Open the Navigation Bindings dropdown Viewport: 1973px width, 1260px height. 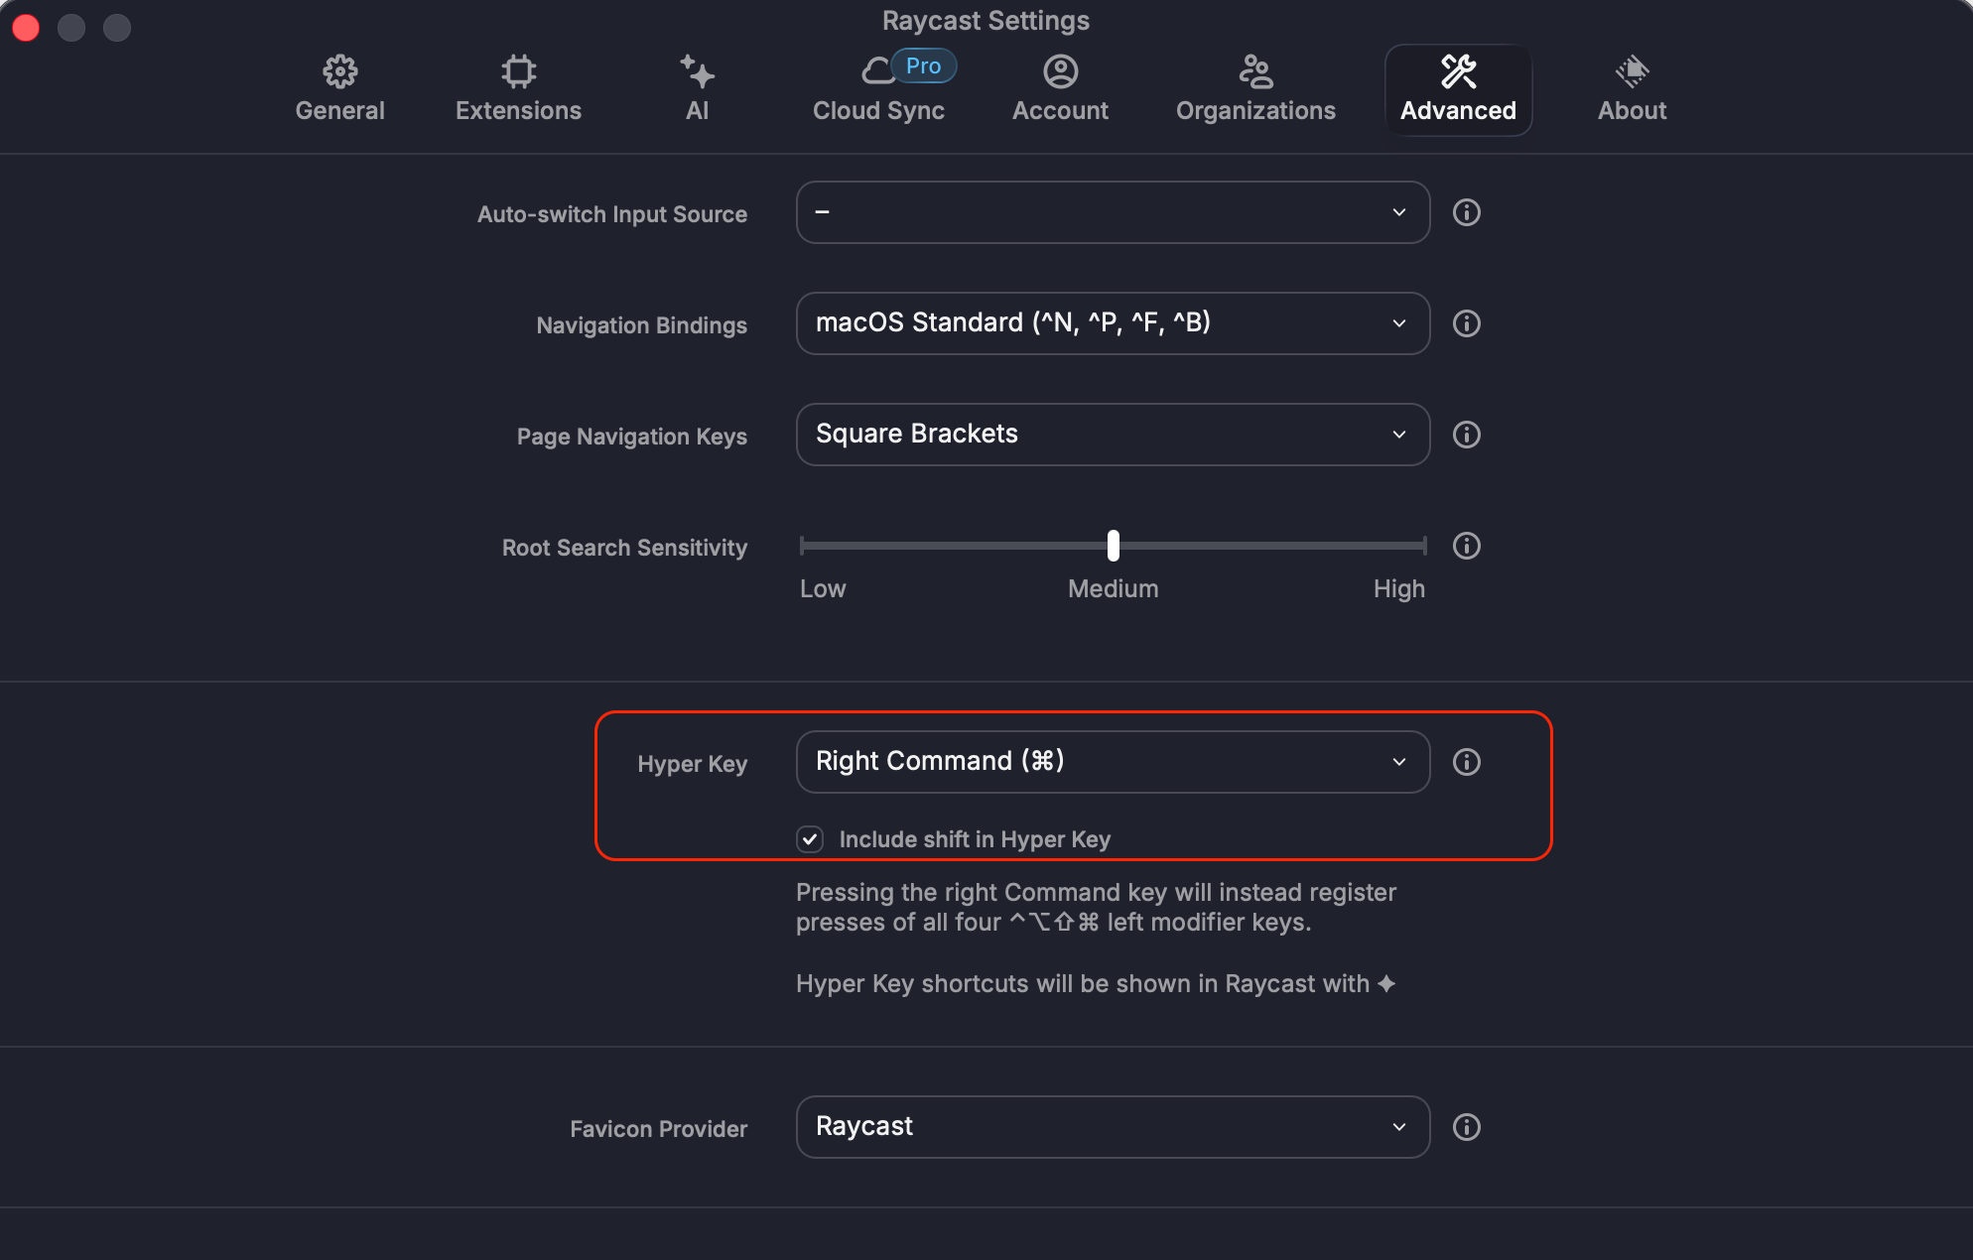1112,323
